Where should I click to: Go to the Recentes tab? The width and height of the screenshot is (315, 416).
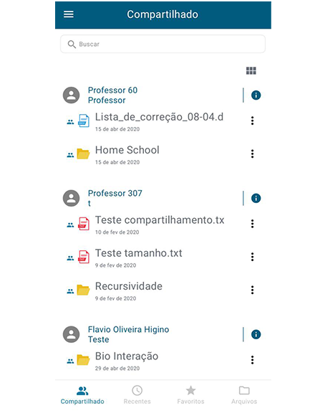point(137,395)
